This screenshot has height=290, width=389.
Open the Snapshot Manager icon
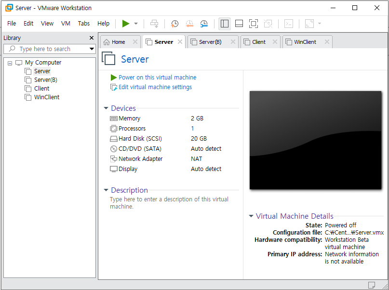pyautogui.click(x=204, y=24)
